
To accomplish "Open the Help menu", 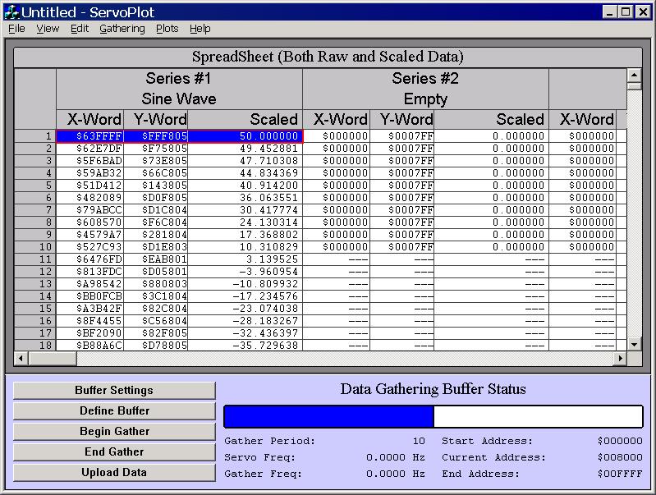I will coord(200,29).
